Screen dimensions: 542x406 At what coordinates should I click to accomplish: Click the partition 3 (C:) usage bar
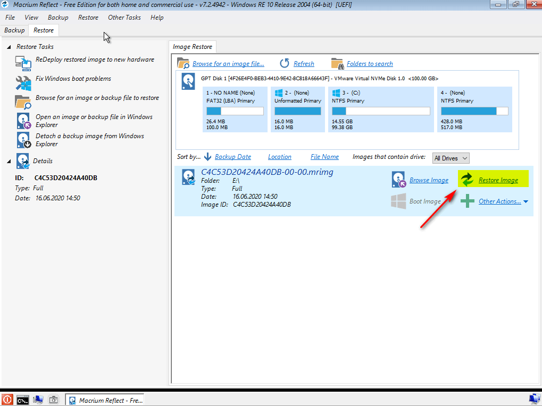pos(381,111)
